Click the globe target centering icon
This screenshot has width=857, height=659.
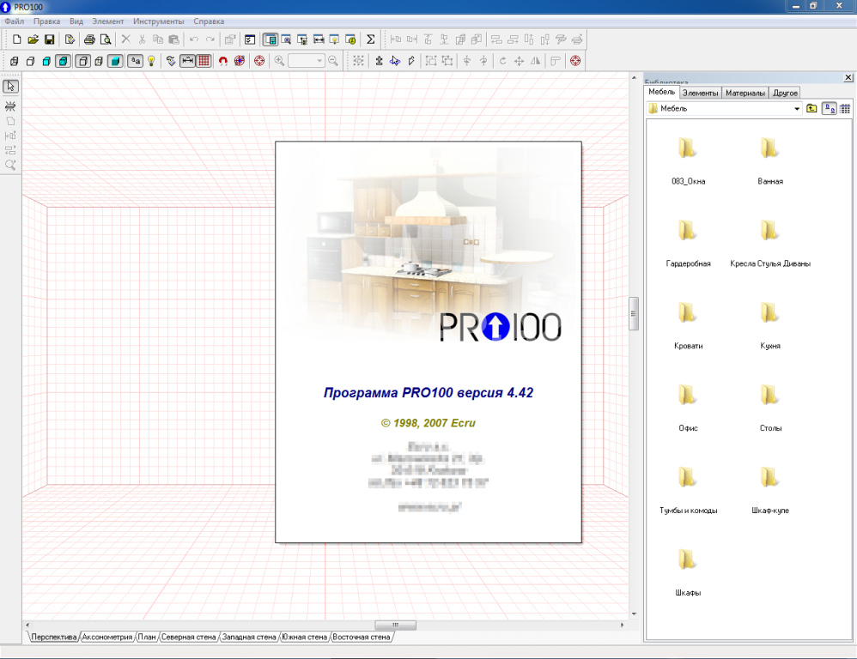click(x=240, y=61)
